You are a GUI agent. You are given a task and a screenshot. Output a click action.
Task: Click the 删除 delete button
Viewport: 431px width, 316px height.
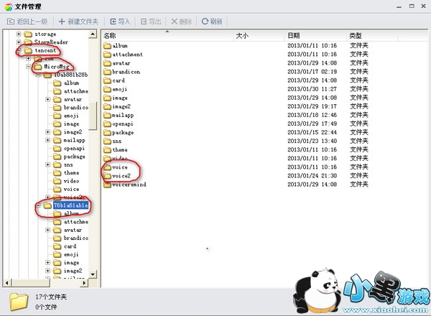[x=182, y=22]
